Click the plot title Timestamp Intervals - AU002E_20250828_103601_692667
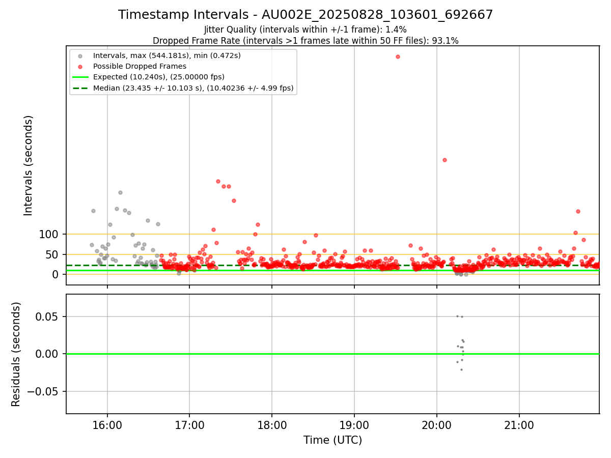This screenshot has width=611, height=458. coord(305,15)
